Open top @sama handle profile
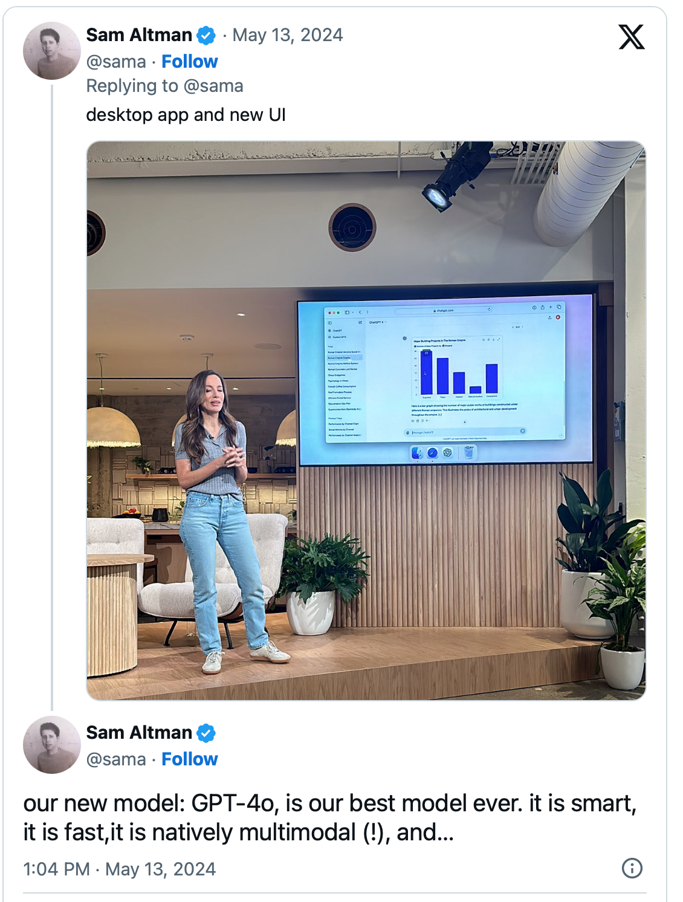This screenshot has width=683, height=902. tap(116, 62)
